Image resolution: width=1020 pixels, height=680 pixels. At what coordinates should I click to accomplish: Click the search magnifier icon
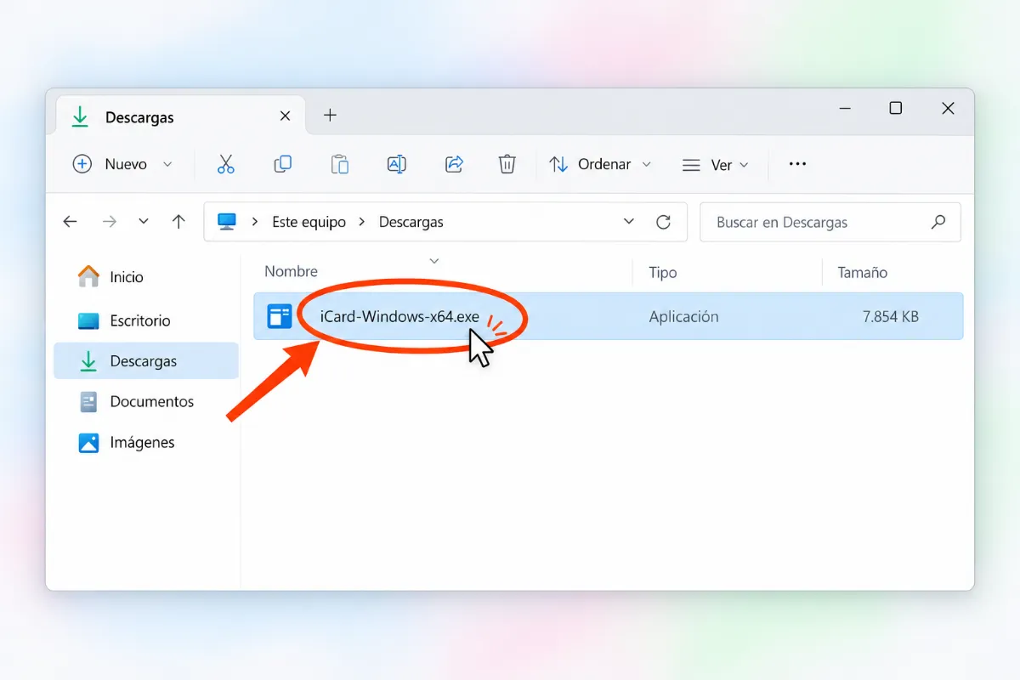[x=938, y=222]
